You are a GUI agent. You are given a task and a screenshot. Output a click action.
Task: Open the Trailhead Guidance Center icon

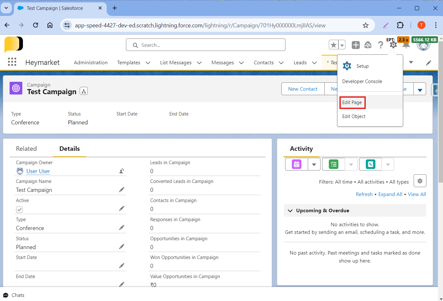coord(368,45)
